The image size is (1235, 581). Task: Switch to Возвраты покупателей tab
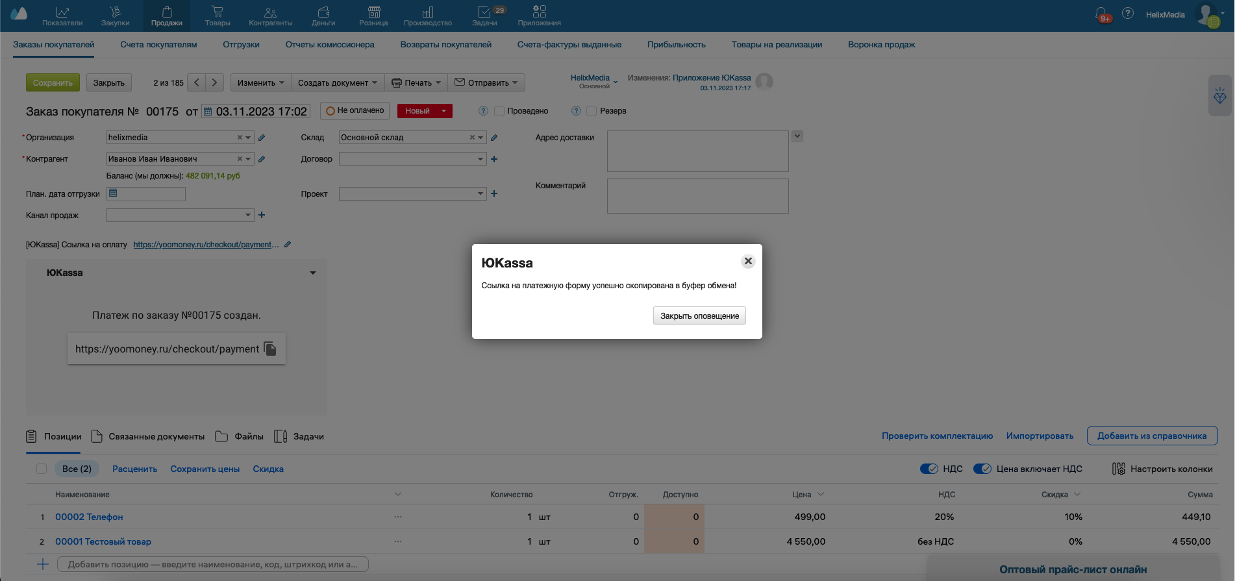pos(445,45)
